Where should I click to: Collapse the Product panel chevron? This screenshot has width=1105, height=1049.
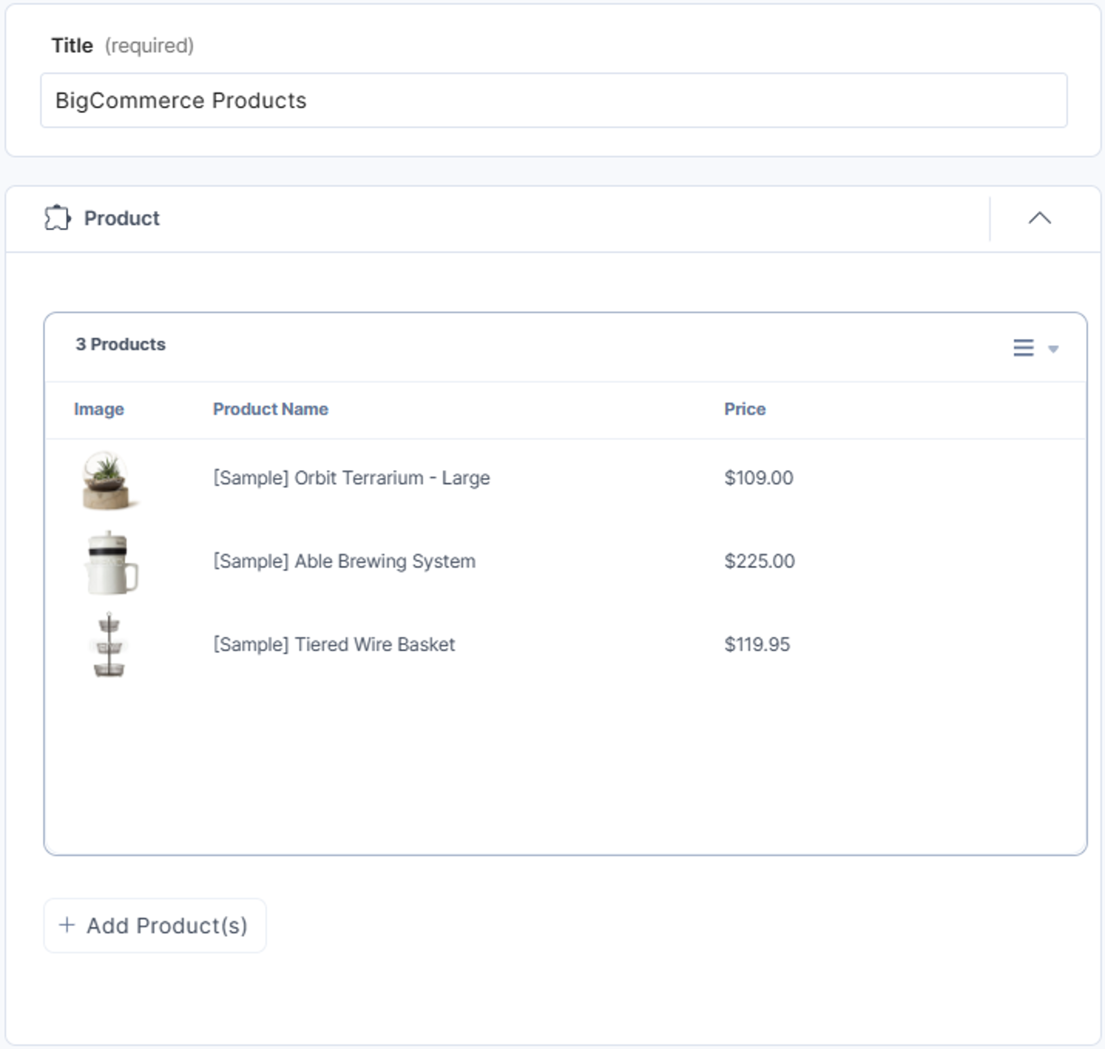(1040, 218)
